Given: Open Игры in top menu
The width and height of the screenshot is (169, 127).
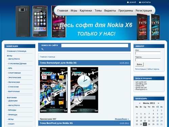Looking at the screenshot, I should pos(74,10).
